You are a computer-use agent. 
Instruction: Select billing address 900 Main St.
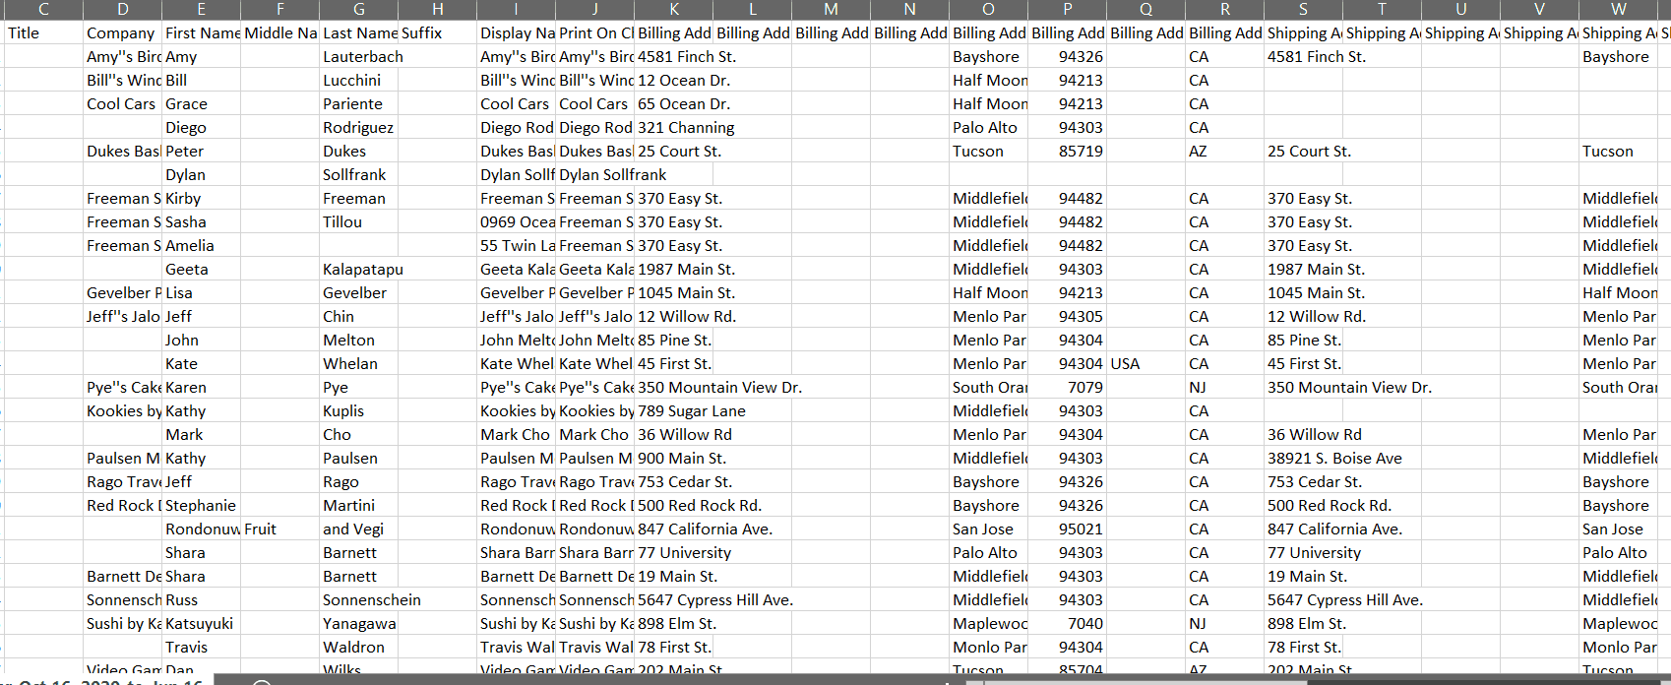tap(674, 458)
